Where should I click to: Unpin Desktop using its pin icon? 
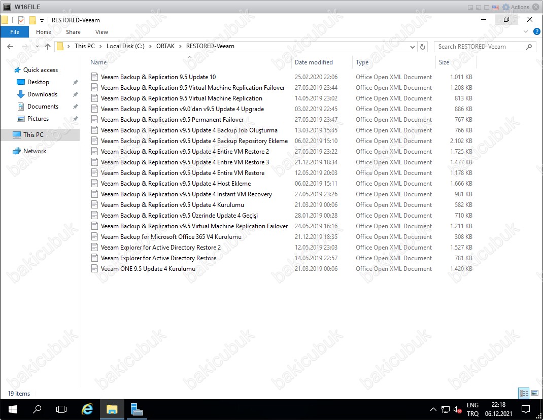pos(75,82)
